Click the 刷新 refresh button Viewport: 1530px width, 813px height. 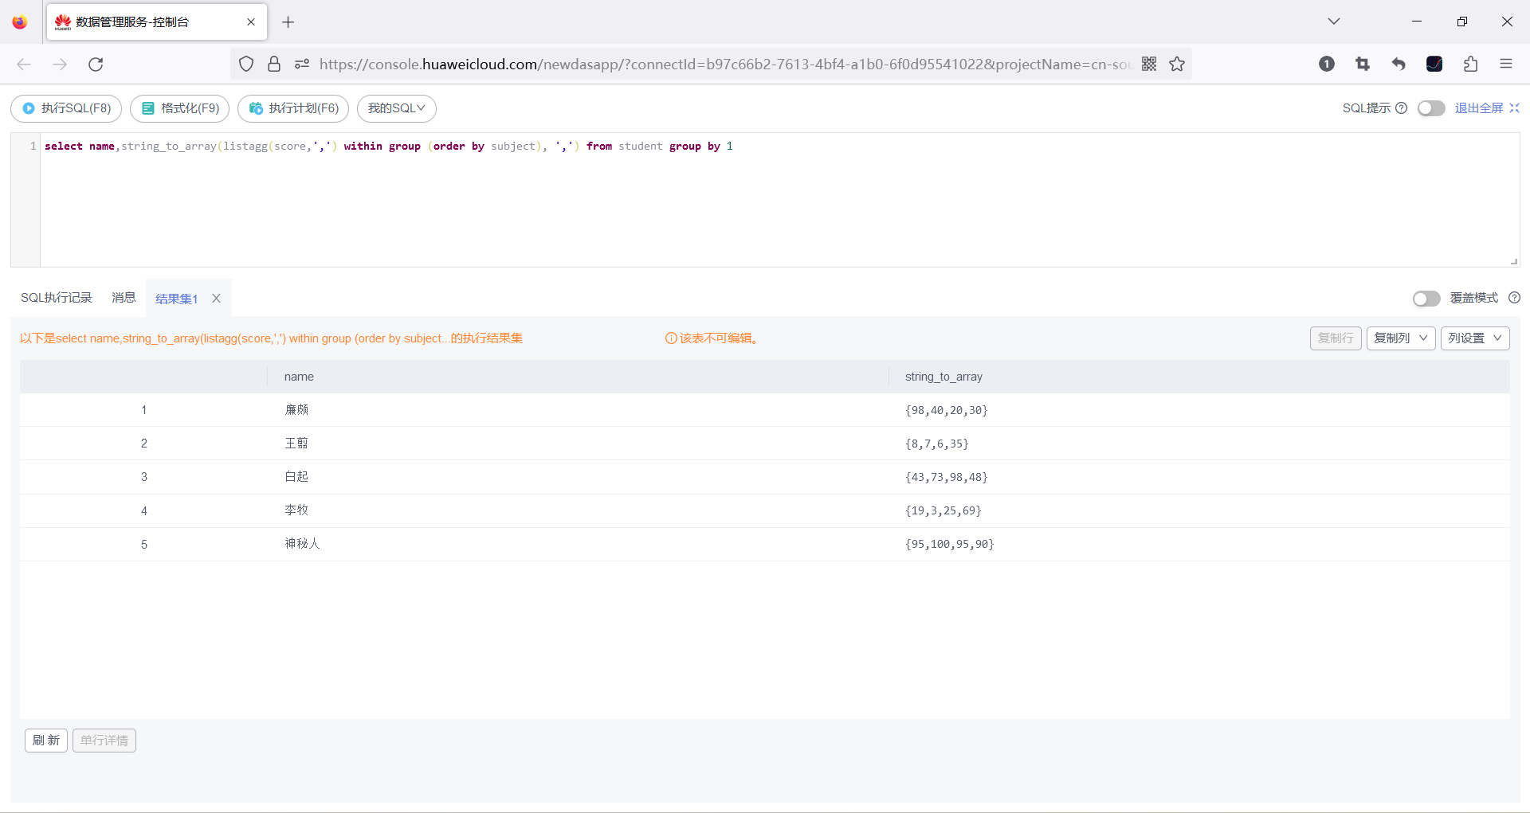[x=46, y=741]
